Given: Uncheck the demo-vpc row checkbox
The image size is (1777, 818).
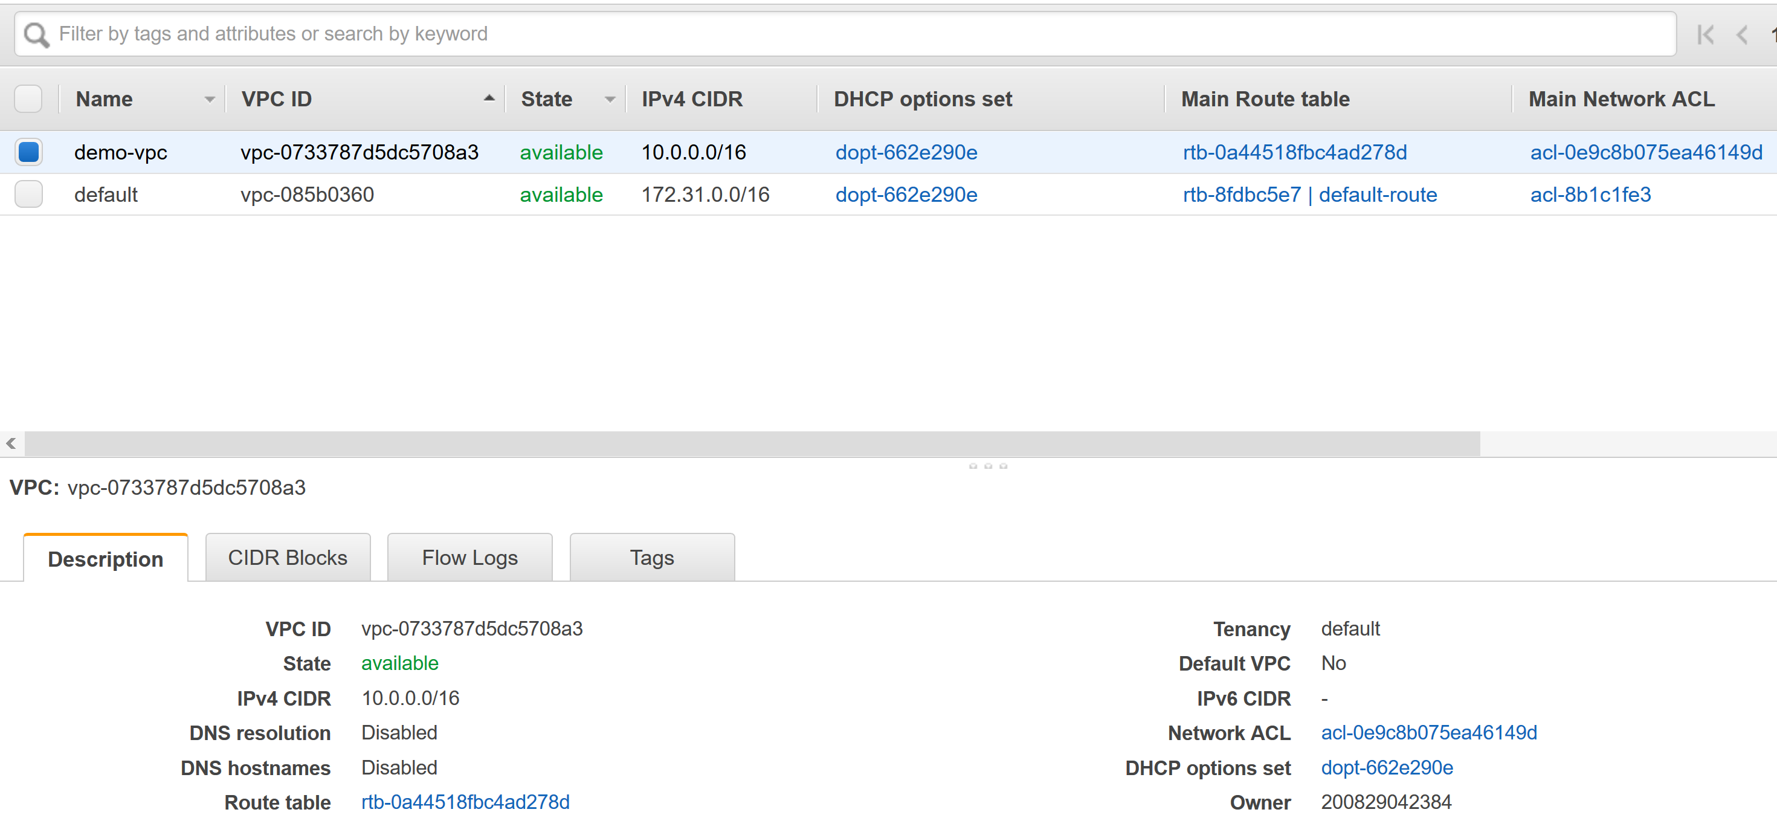Looking at the screenshot, I should [x=28, y=152].
